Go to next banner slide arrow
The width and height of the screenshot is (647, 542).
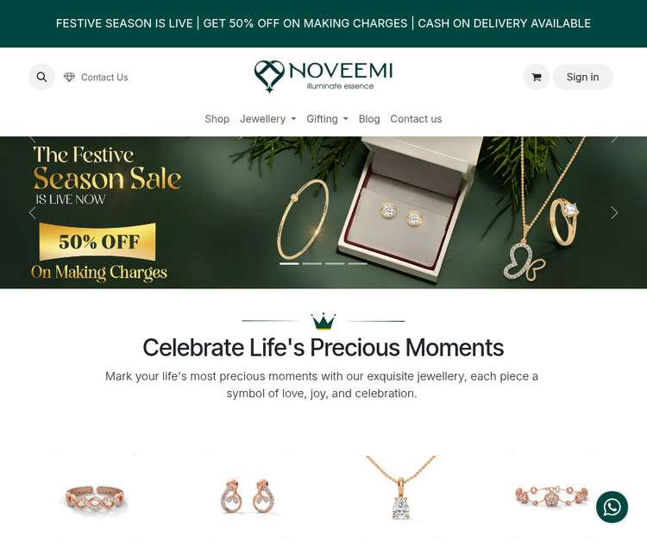[x=614, y=212]
